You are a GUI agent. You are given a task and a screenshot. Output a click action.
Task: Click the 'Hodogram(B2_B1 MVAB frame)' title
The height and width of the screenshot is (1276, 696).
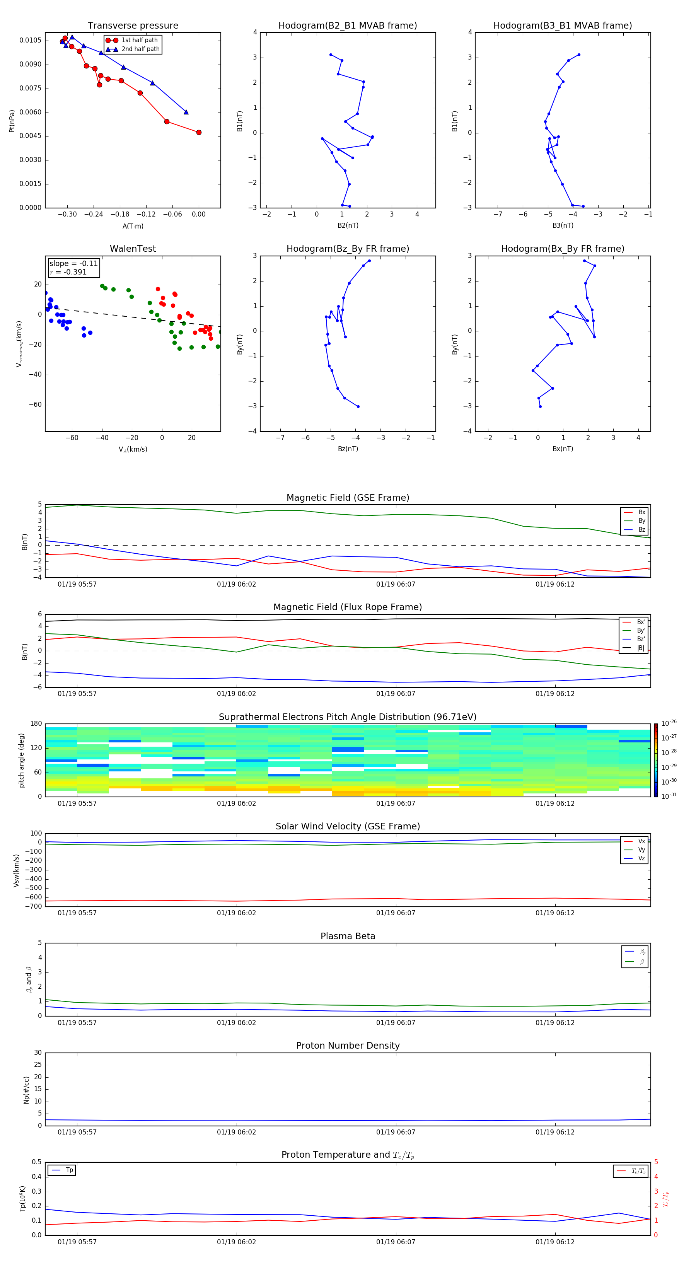point(348,26)
